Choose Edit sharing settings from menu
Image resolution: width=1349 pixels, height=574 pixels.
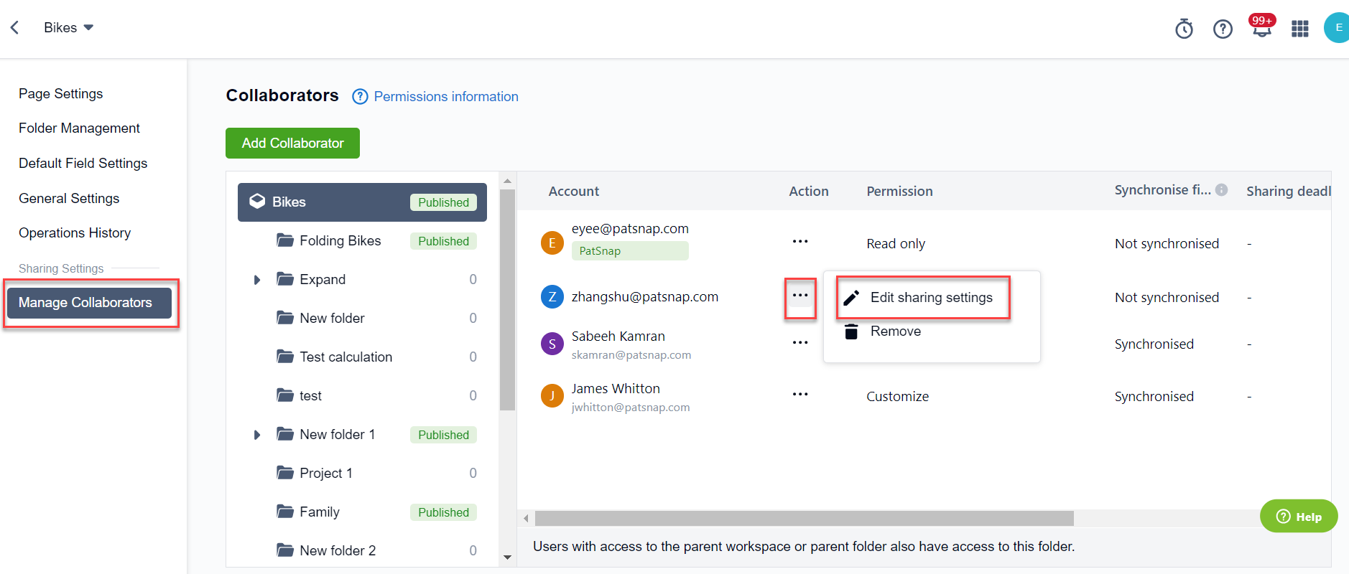930,298
